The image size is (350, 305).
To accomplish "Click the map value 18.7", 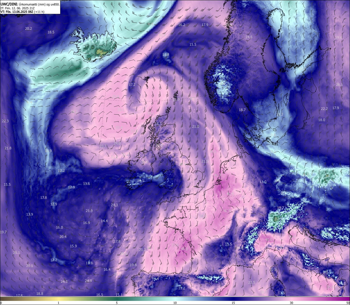I will tap(242, 110).
